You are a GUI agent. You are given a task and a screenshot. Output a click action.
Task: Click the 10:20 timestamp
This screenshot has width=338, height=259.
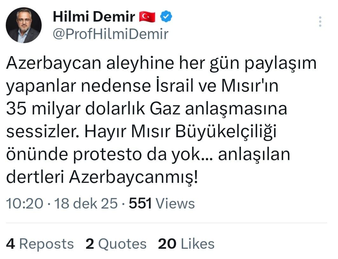click(x=24, y=203)
